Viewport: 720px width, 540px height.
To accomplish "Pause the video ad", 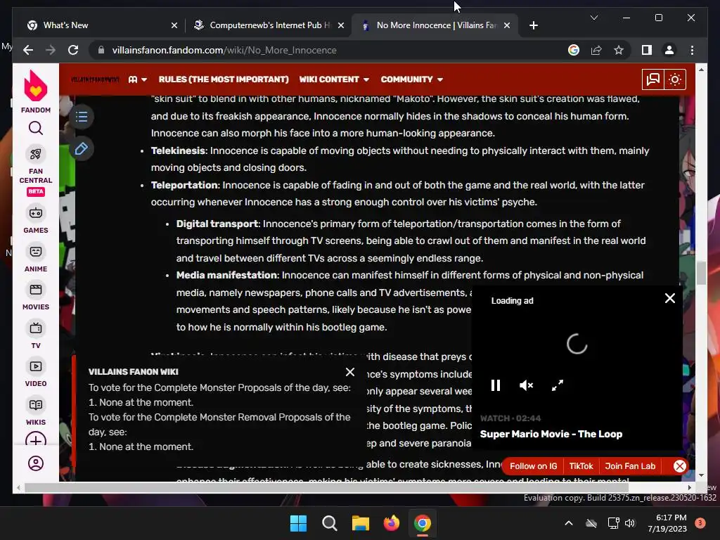I will tap(496, 385).
